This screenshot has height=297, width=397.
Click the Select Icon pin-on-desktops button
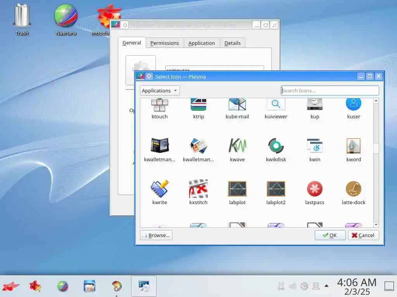pyautogui.click(x=149, y=76)
